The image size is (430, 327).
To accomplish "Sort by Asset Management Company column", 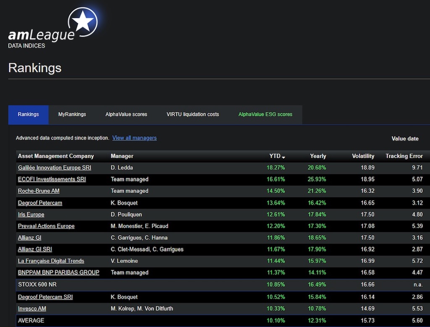I will 56,156.
